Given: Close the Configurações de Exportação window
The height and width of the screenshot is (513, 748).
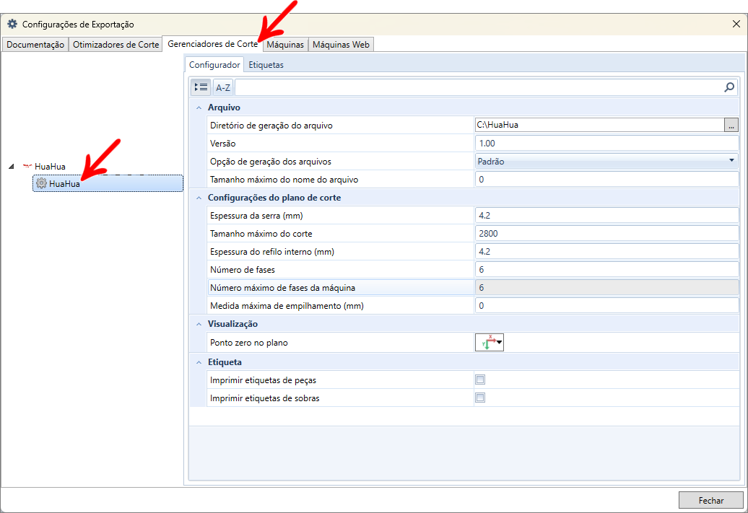Looking at the screenshot, I should click(x=736, y=24).
